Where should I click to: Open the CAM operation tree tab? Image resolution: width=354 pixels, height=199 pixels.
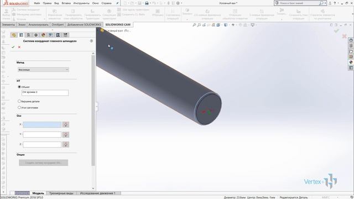58,35
